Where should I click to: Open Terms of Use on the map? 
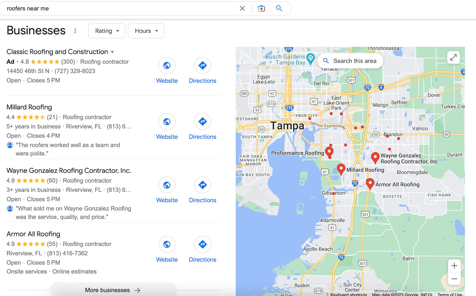pyautogui.click(x=450, y=294)
